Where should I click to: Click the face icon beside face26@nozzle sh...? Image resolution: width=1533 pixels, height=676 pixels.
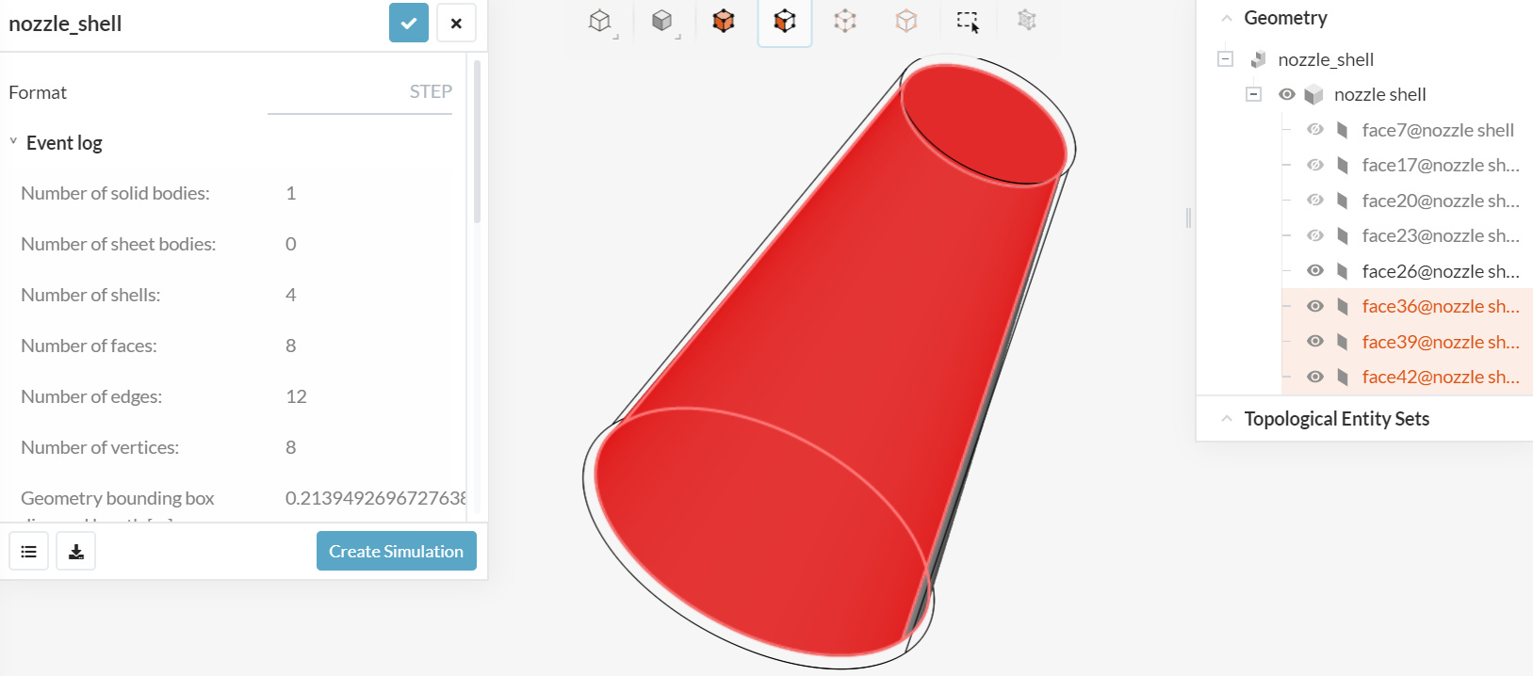1343,271
